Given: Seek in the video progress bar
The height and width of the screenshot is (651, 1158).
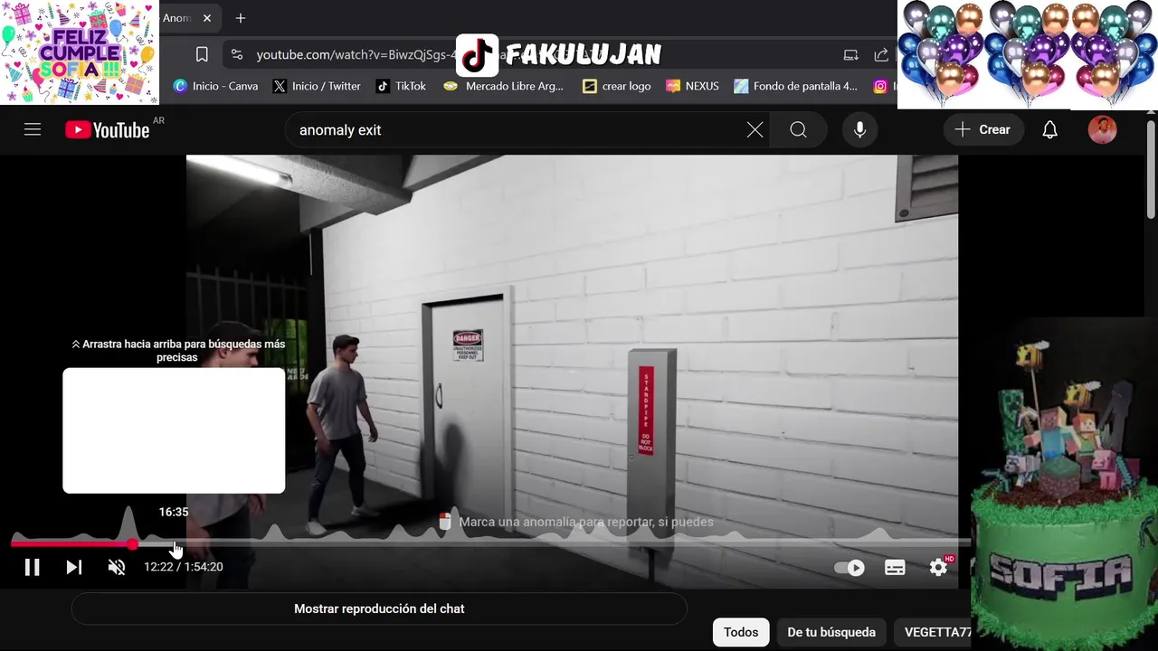Looking at the screenshot, I should click(490, 543).
